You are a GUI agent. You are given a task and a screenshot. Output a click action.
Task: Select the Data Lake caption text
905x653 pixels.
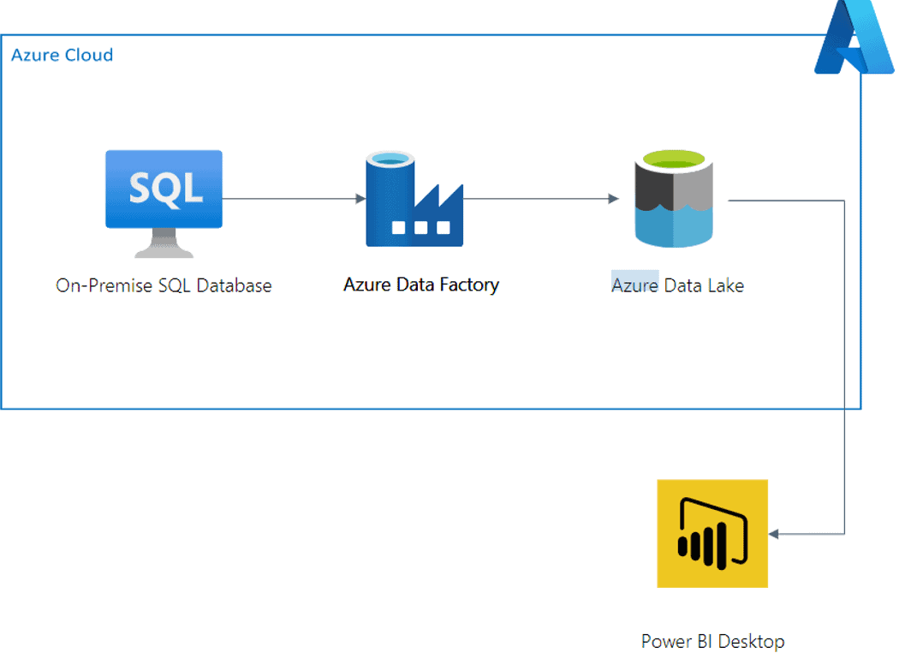677,286
